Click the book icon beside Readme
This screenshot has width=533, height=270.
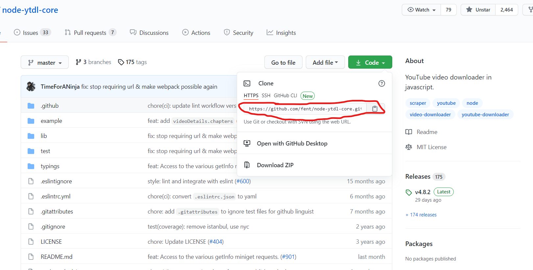[409, 132]
